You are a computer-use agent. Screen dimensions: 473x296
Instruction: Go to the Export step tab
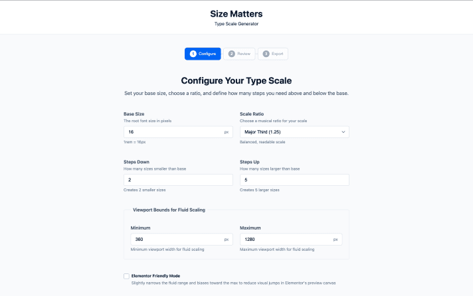click(x=273, y=54)
